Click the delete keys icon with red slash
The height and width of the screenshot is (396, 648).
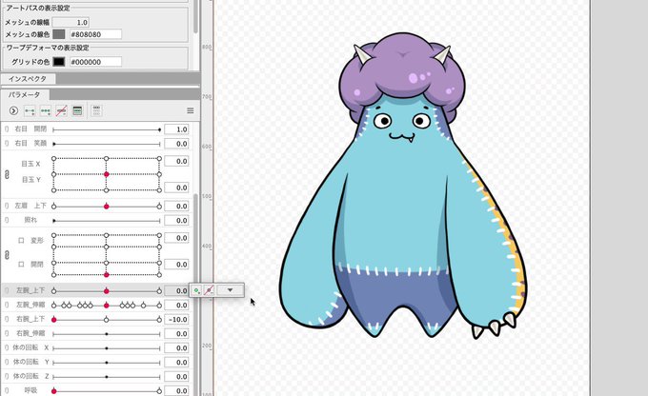pos(61,110)
